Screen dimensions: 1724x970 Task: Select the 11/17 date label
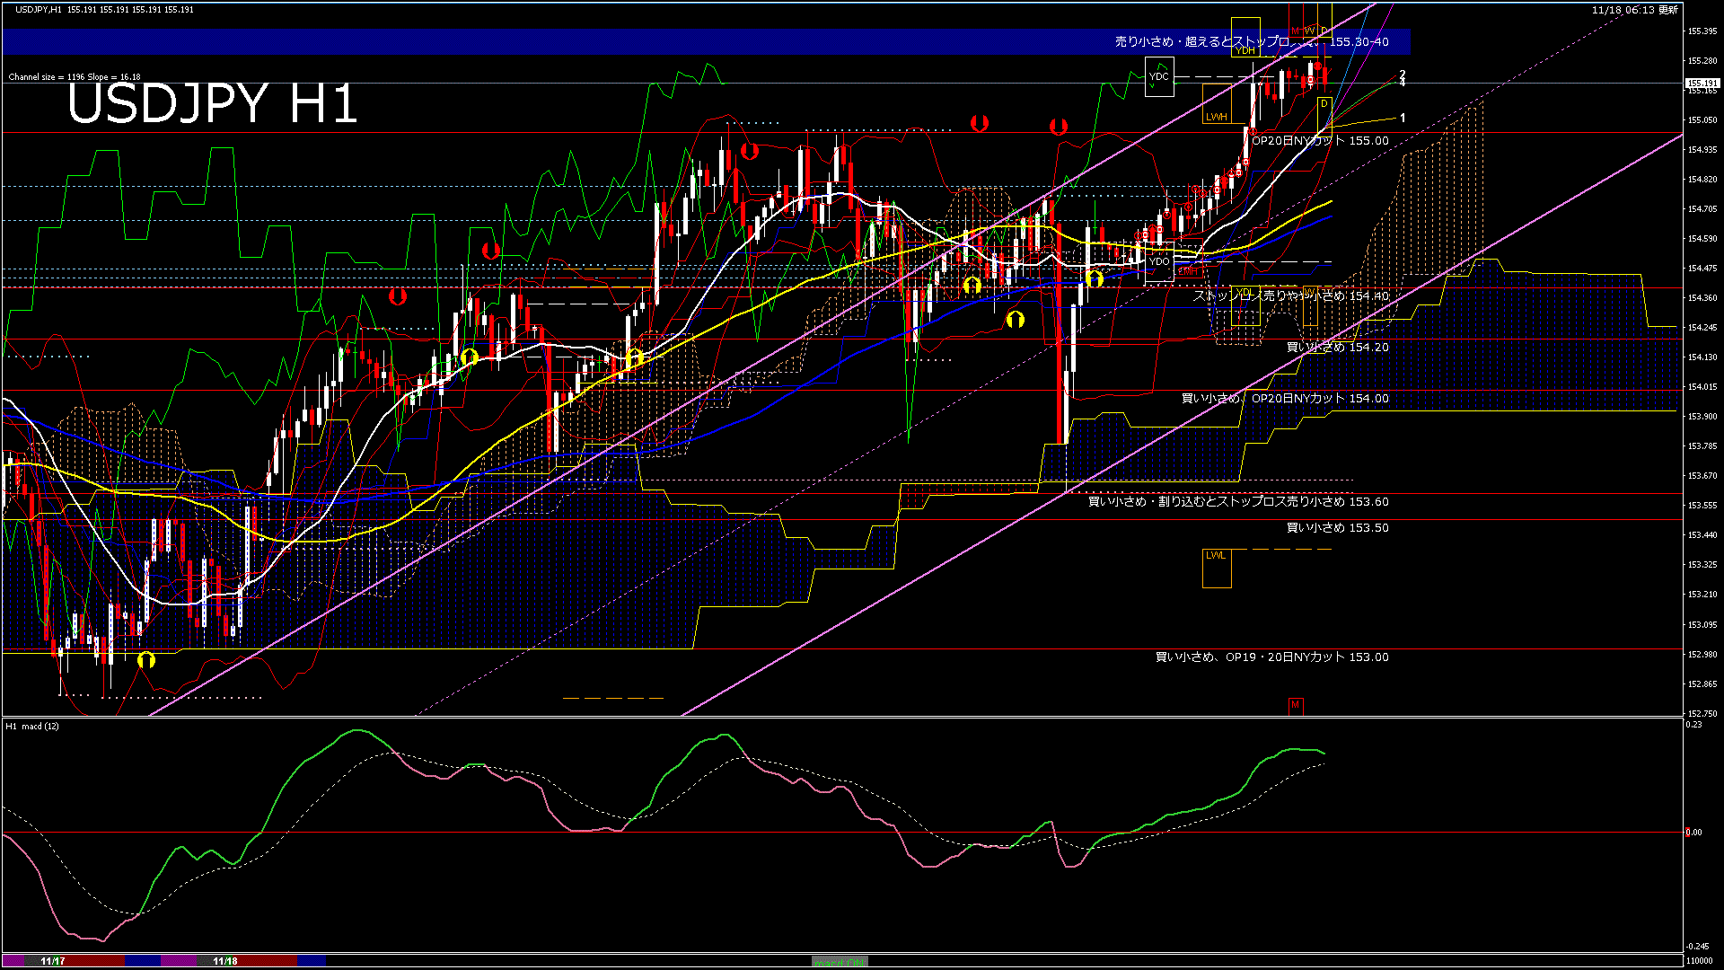52,961
